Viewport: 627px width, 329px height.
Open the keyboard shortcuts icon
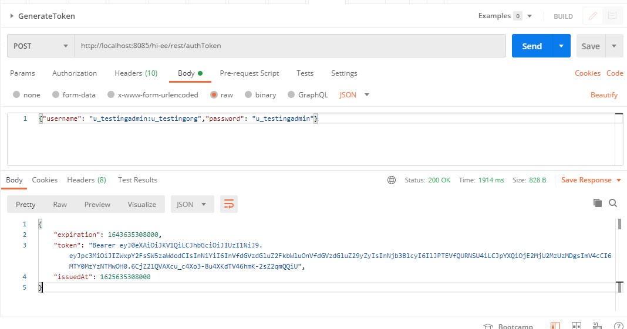click(597, 326)
